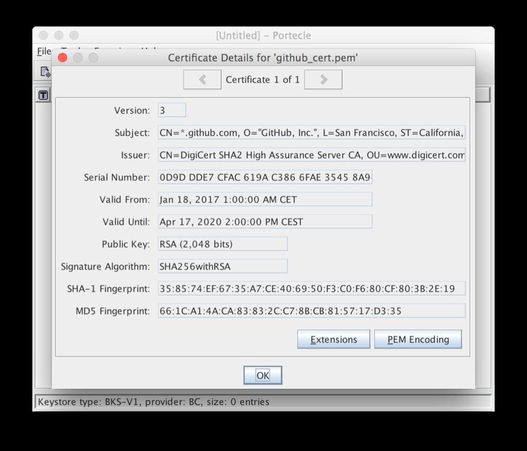Click the Serial Number field value
527x451 pixels.
(265, 177)
